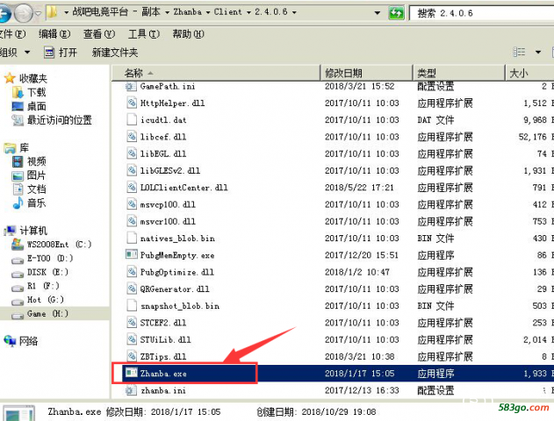Click inside the search 2.4.0.6 field
The image size is (554, 421).
click(482, 13)
